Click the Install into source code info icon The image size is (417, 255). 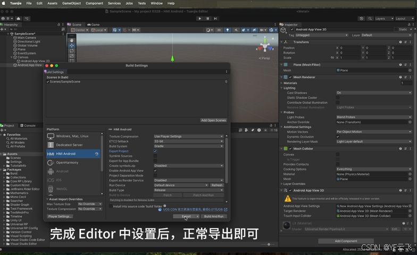(x=165, y=206)
